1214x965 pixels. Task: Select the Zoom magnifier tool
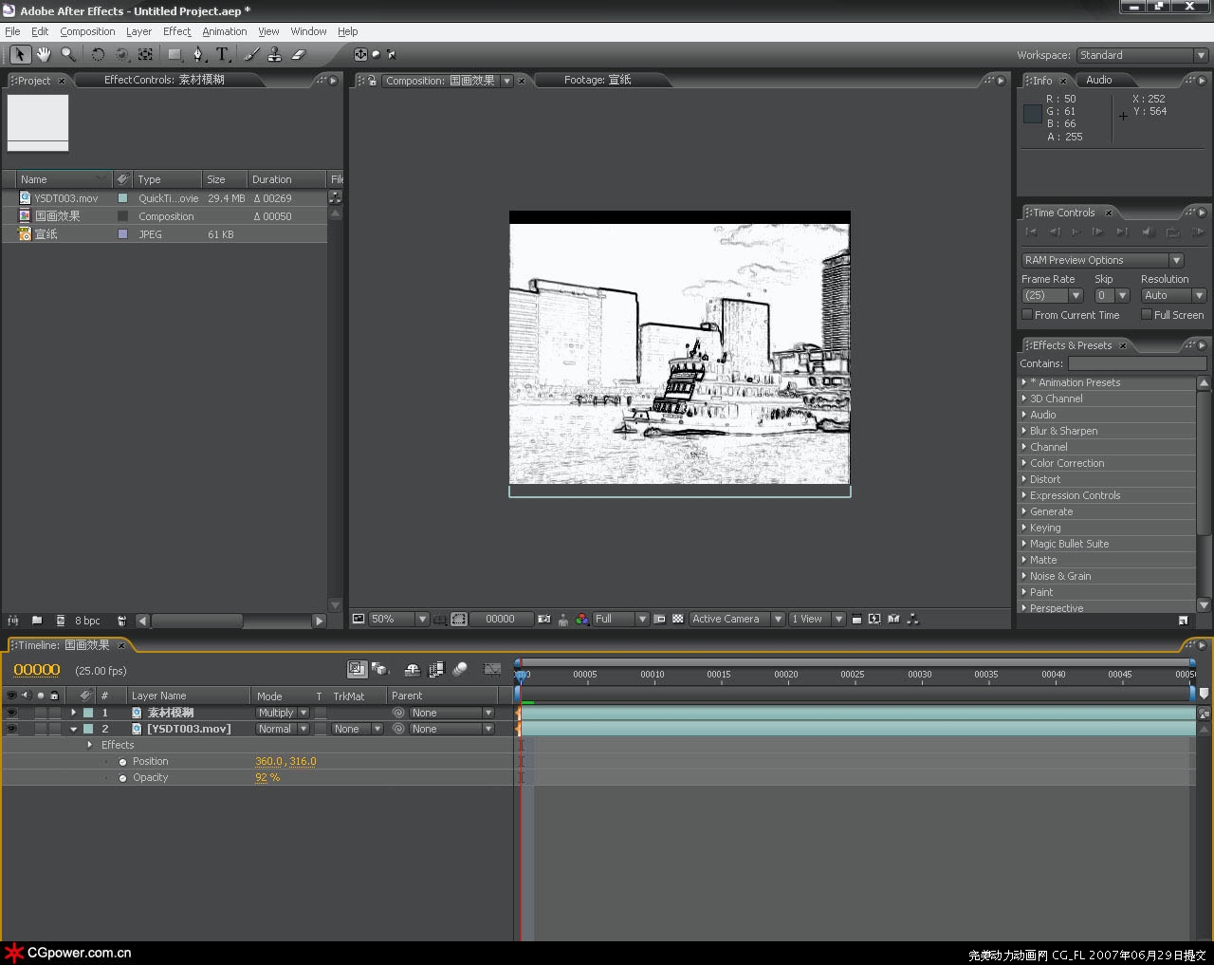click(68, 55)
